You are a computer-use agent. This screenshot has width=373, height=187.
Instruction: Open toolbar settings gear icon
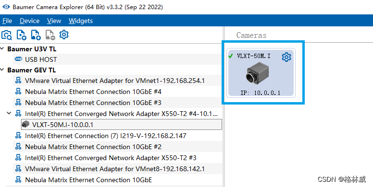[64, 35]
